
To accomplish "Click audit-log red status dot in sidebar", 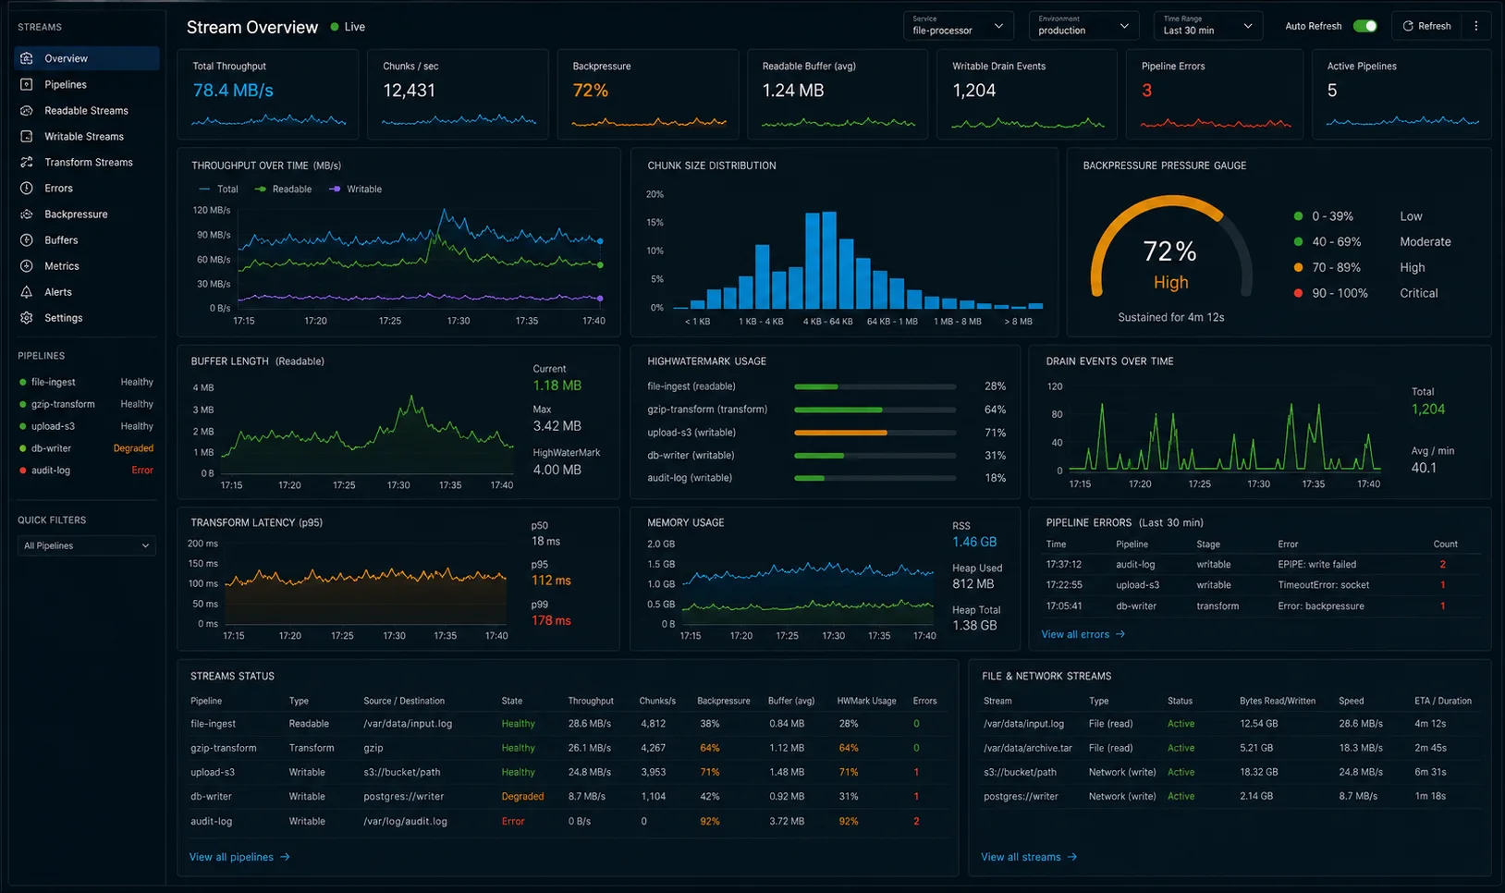I will click(22, 471).
